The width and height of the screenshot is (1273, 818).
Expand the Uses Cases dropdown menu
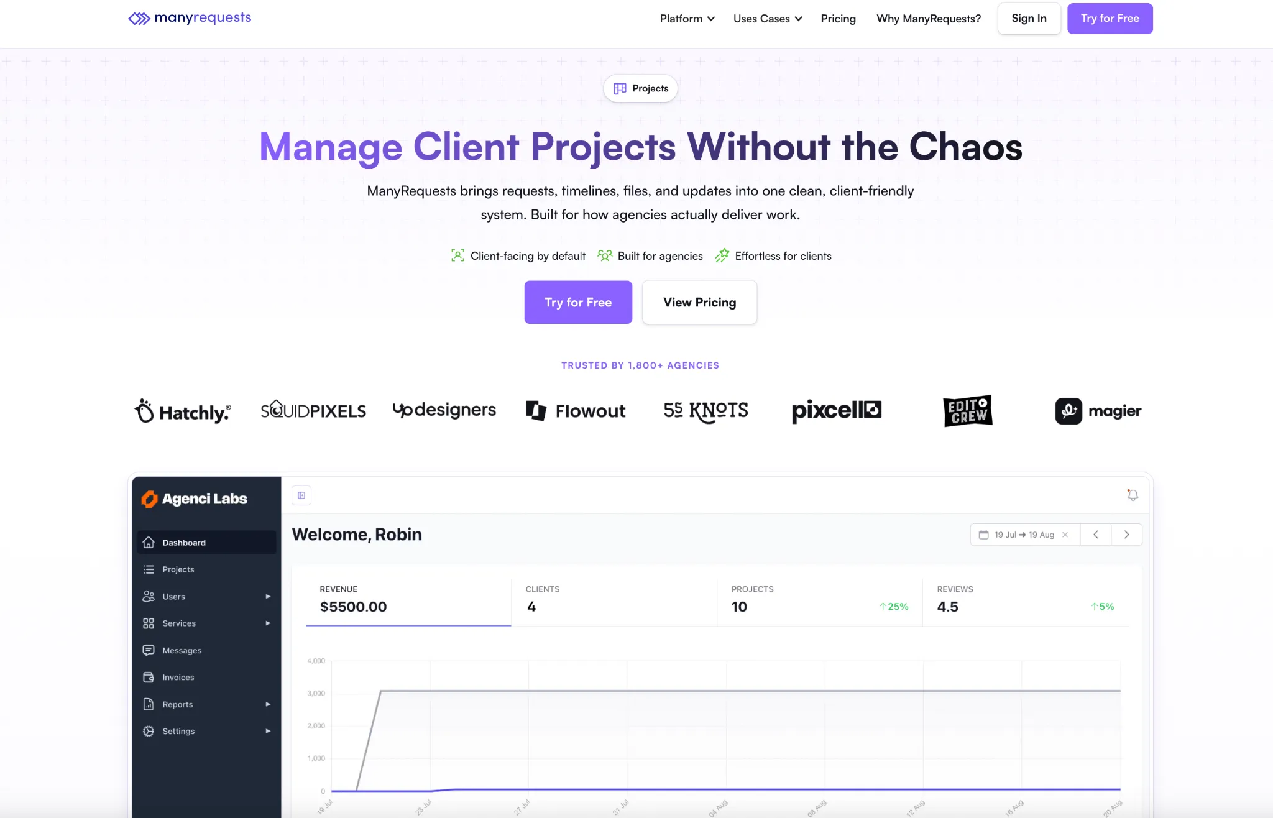pos(768,19)
